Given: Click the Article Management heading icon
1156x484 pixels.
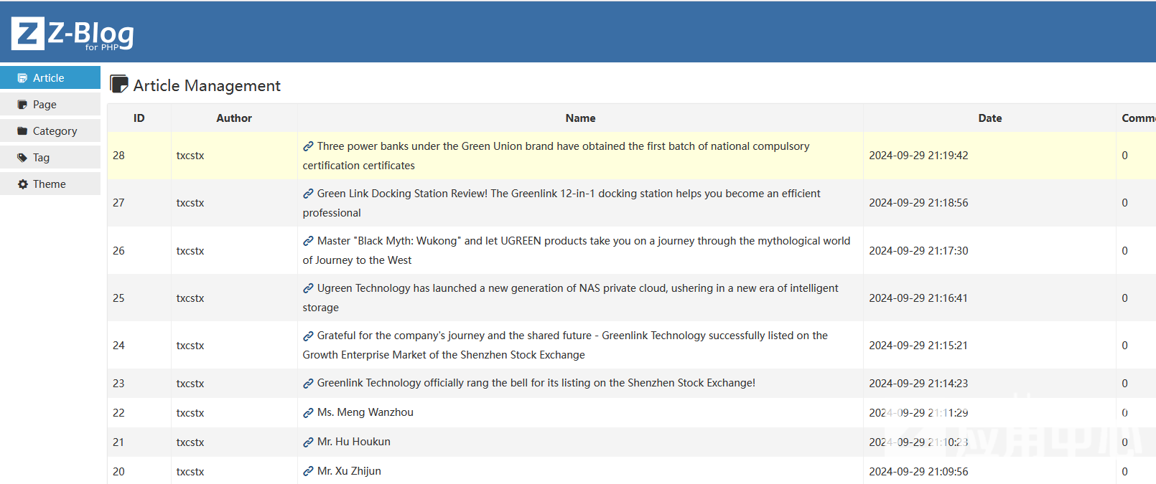Looking at the screenshot, I should 118,84.
